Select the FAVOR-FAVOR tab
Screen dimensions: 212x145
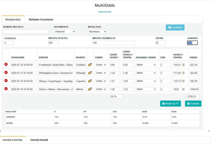point(39,140)
